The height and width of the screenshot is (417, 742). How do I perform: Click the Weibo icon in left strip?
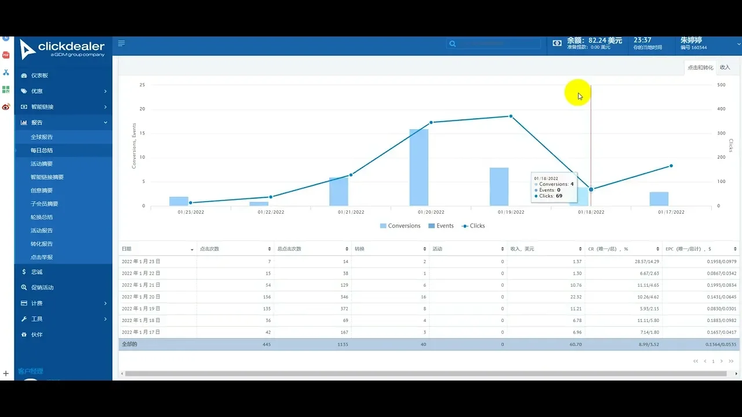(6, 107)
